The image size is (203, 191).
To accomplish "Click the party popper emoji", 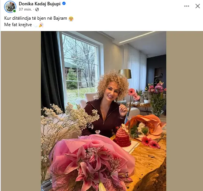I will (41, 25).
